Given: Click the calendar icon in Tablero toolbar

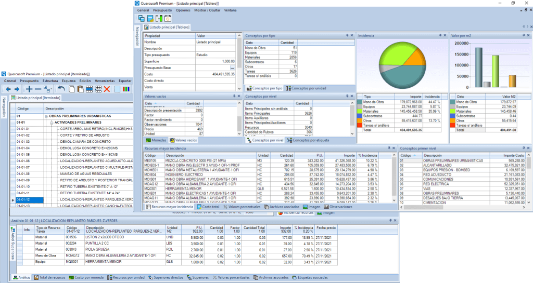Looking at the screenshot, I should (168, 19).
